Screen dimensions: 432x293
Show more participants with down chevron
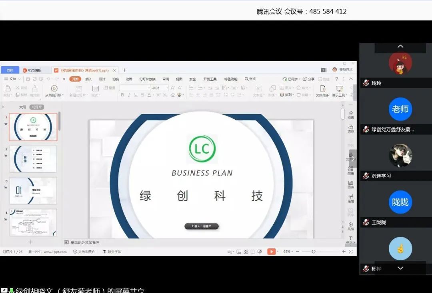[400, 268]
